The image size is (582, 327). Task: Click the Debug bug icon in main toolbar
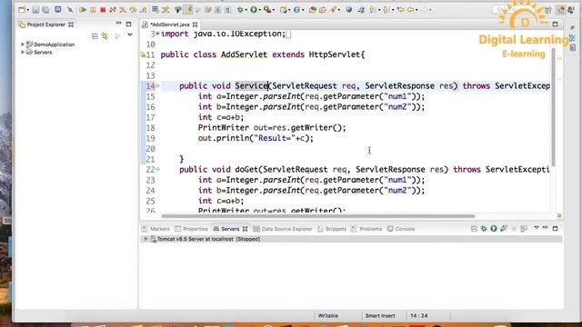(x=240, y=10)
